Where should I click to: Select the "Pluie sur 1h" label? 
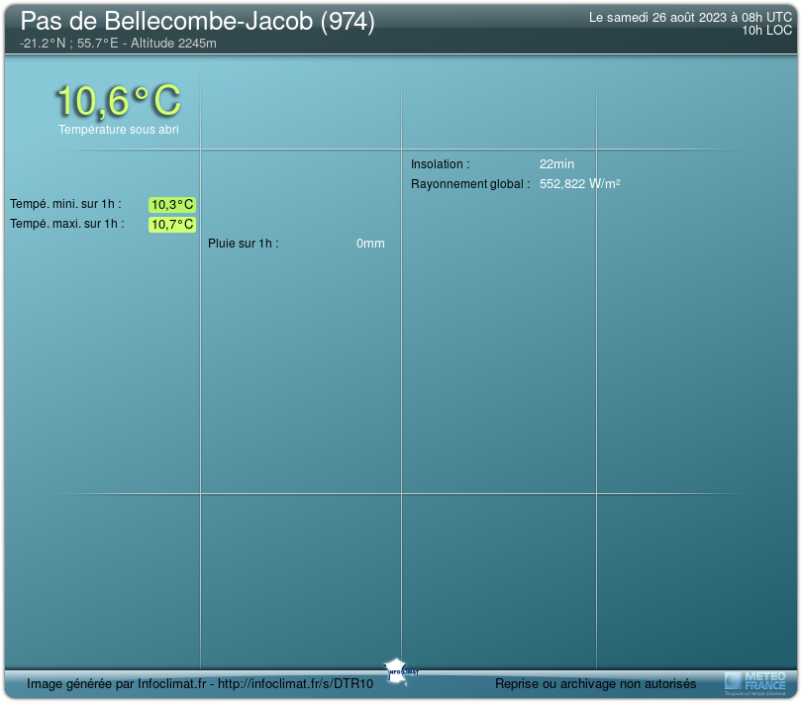[x=243, y=244]
